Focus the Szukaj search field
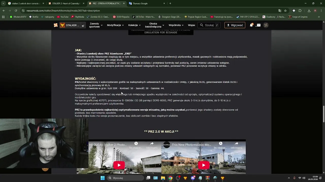The image size is (325, 182). 209,25
